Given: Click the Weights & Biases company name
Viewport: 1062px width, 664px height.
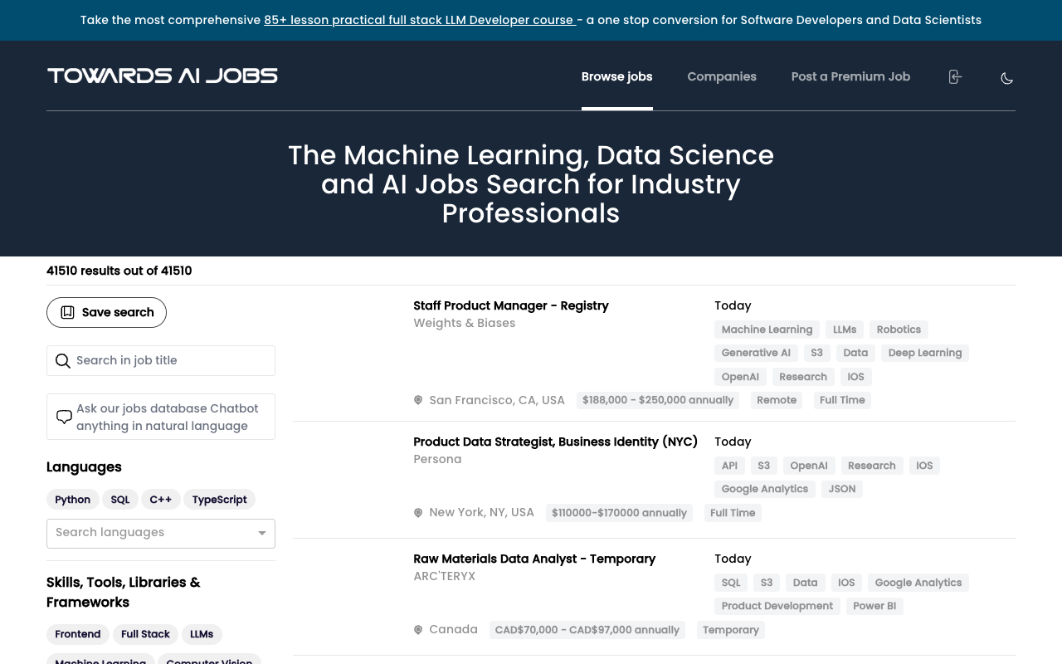Looking at the screenshot, I should point(465,323).
